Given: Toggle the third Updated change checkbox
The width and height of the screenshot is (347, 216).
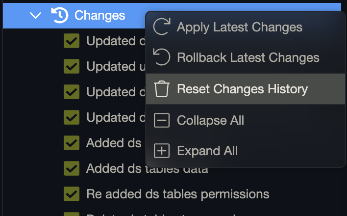Looking at the screenshot, I should [72, 92].
